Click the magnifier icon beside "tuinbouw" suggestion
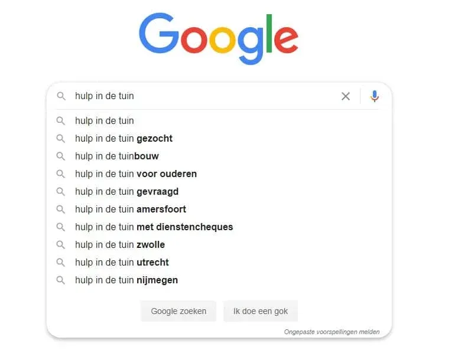Viewport: 458px width, 363px height. coord(60,156)
